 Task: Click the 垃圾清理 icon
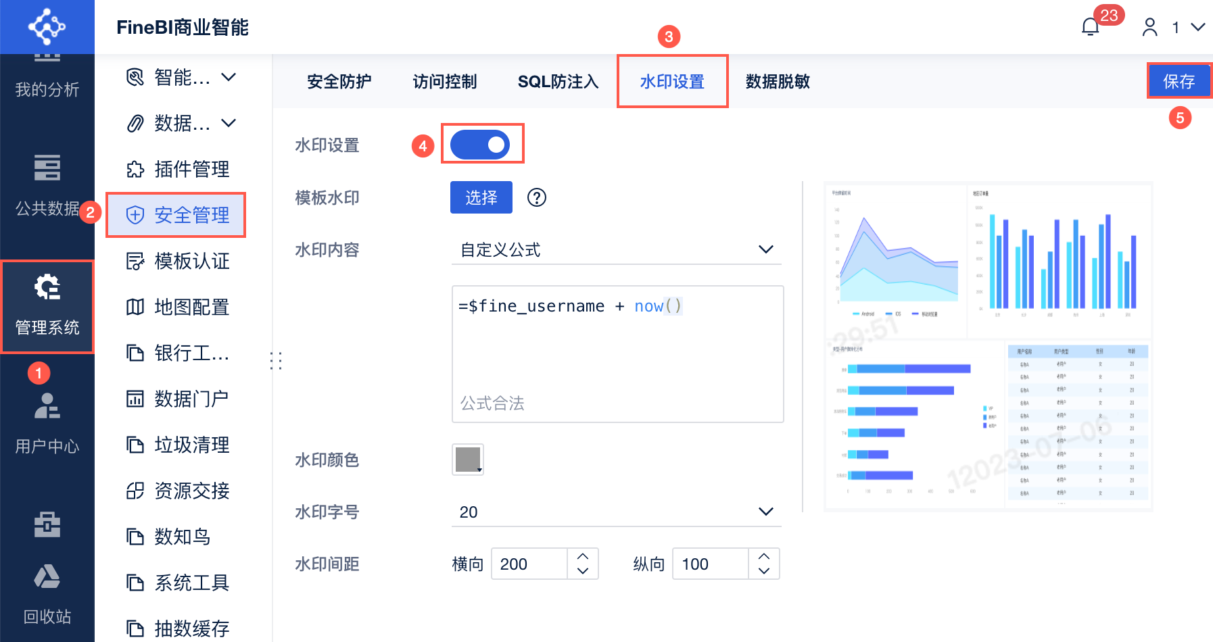point(135,445)
